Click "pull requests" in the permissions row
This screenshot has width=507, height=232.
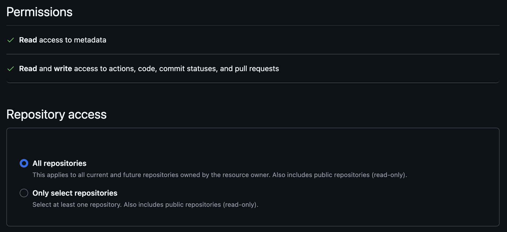click(257, 69)
